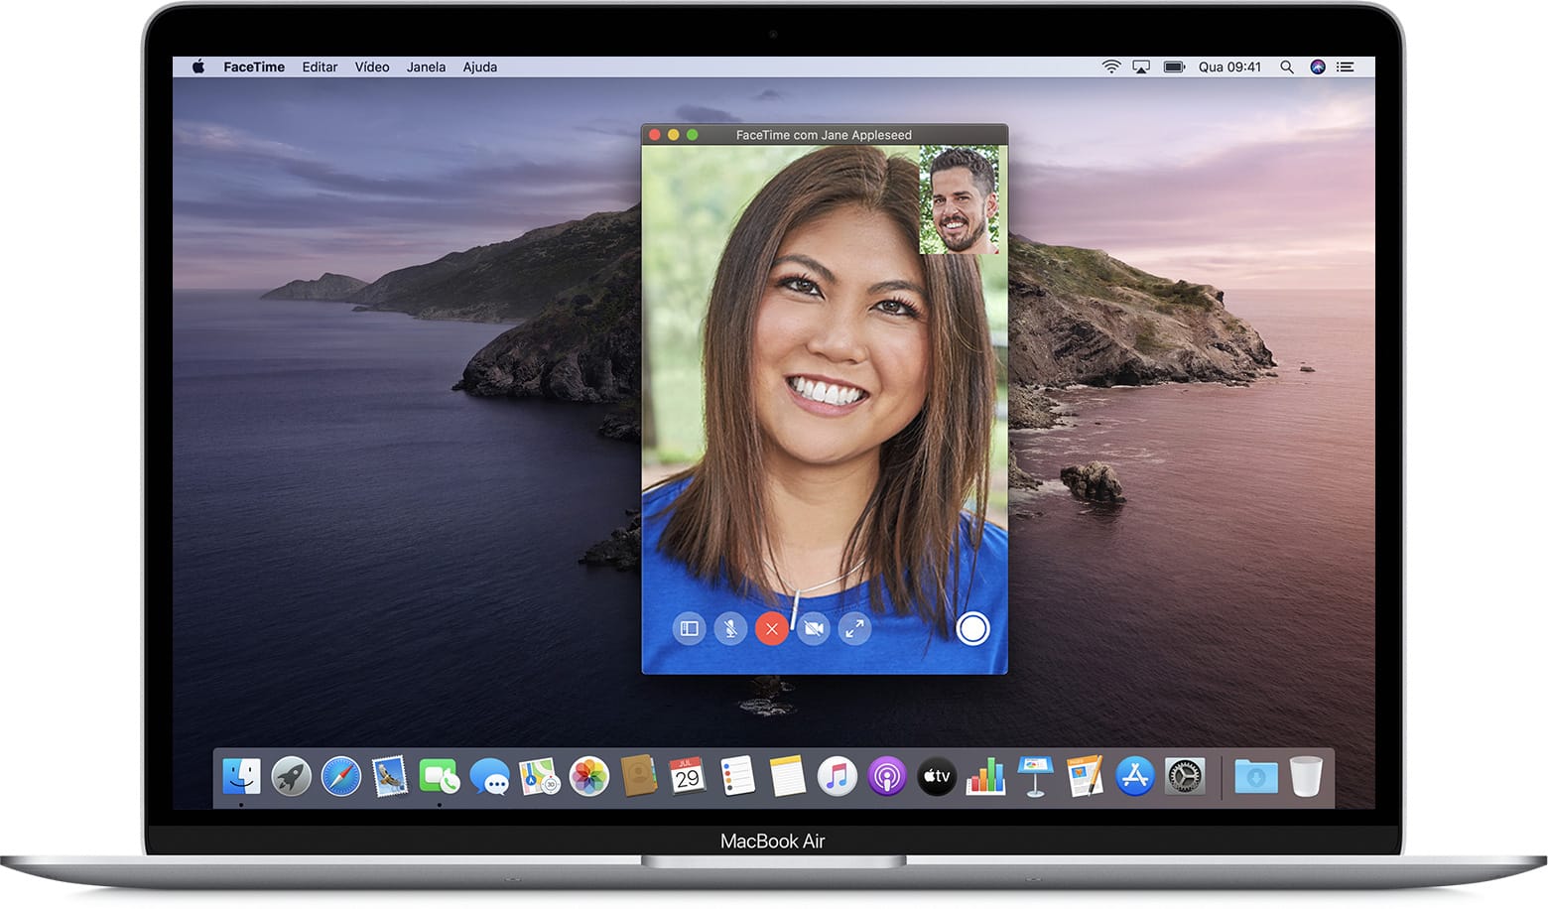Open Numbers from the Dock
This screenshot has width=1548, height=909.
click(985, 776)
